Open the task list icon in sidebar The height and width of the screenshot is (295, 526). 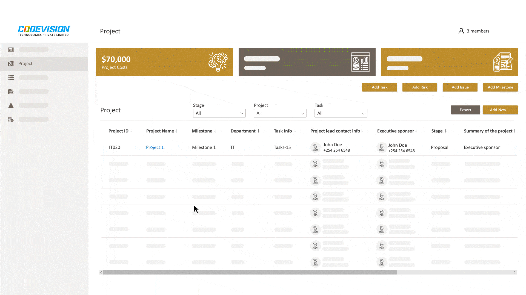(11, 78)
